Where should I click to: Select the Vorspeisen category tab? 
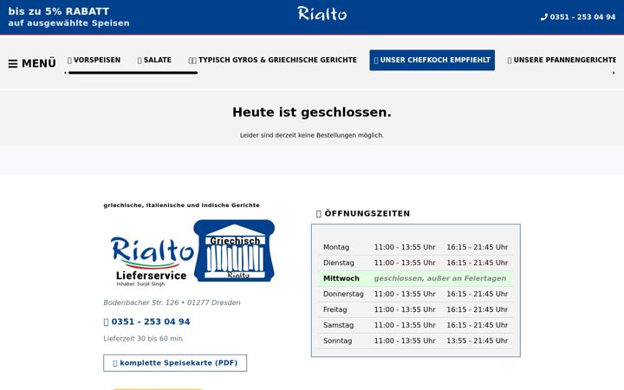(x=94, y=60)
